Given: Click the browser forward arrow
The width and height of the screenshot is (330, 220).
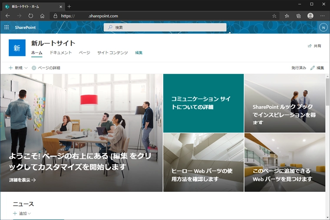Looking at the screenshot, I should (19, 16).
